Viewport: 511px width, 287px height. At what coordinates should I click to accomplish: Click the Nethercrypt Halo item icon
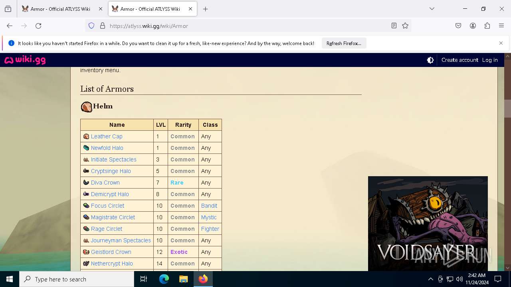click(86, 263)
